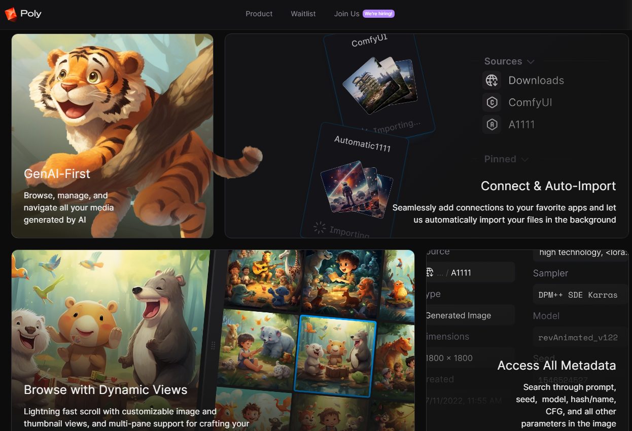Image resolution: width=632 pixels, height=431 pixels.
Task: Click the Poly logo icon
Action: coord(11,14)
